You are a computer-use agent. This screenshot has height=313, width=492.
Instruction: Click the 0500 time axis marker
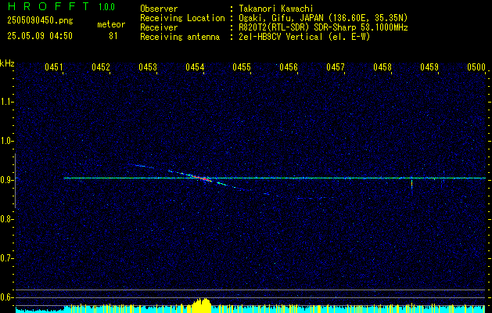coord(476,67)
